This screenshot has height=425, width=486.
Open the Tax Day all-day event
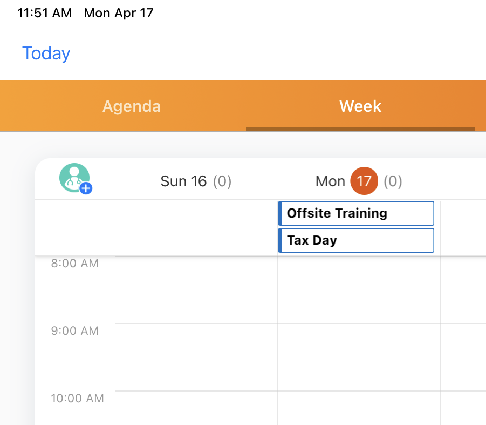pyautogui.click(x=356, y=240)
